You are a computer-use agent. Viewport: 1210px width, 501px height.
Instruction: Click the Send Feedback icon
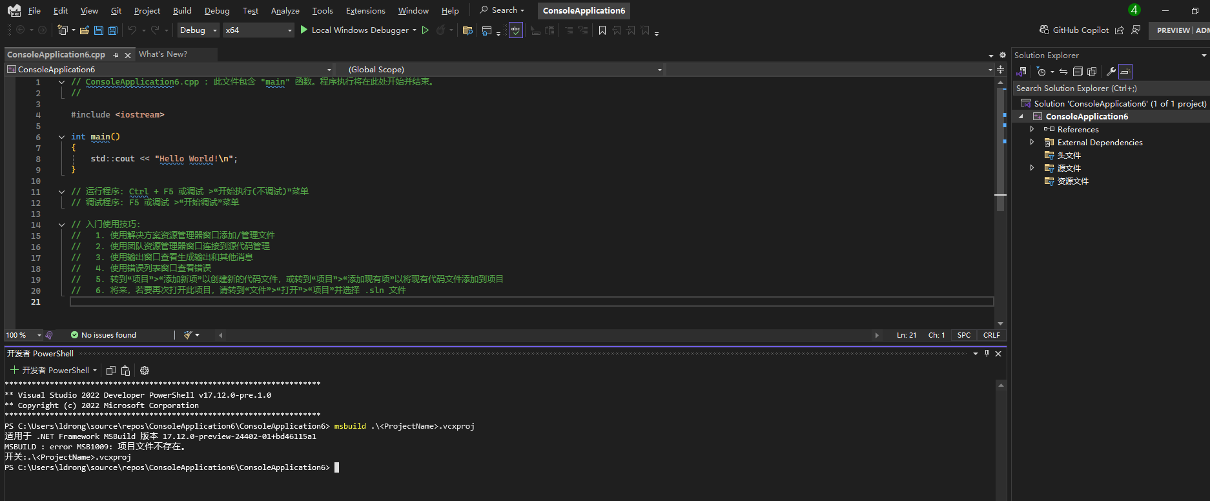pyautogui.click(x=1136, y=30)
